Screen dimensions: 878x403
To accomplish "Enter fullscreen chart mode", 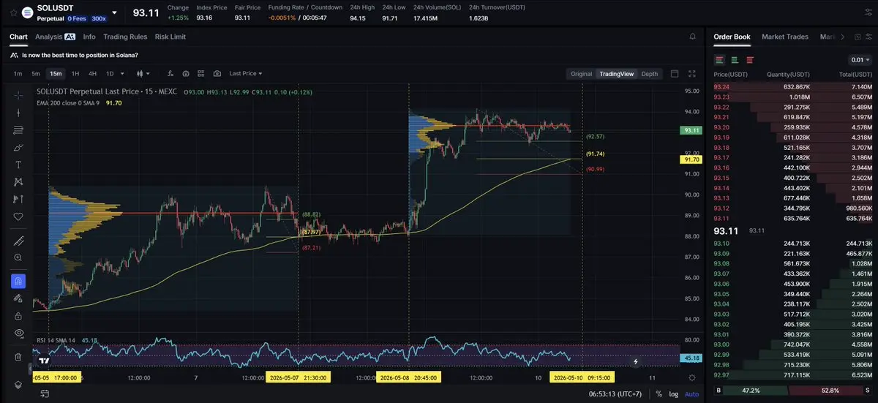I will click(x=693, y=74).
